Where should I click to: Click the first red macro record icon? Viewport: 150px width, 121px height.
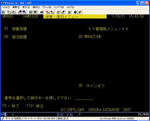47,12
